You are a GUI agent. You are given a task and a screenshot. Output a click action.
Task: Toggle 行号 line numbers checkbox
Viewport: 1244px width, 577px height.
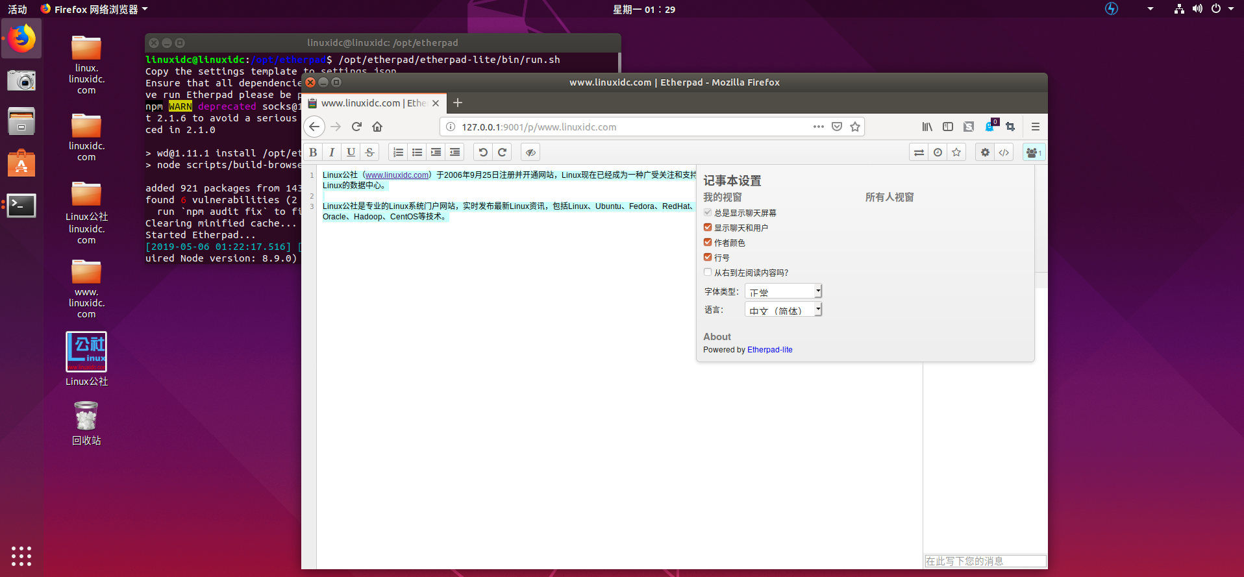(708, 257)
